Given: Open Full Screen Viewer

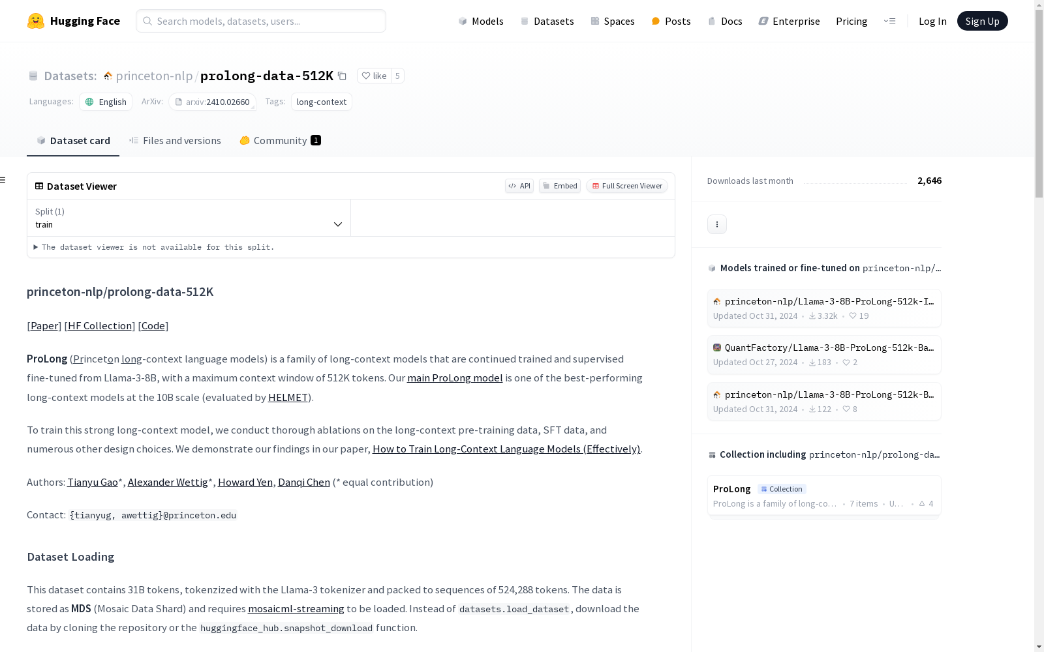Looking at the screenshot, I should (627, 186).
